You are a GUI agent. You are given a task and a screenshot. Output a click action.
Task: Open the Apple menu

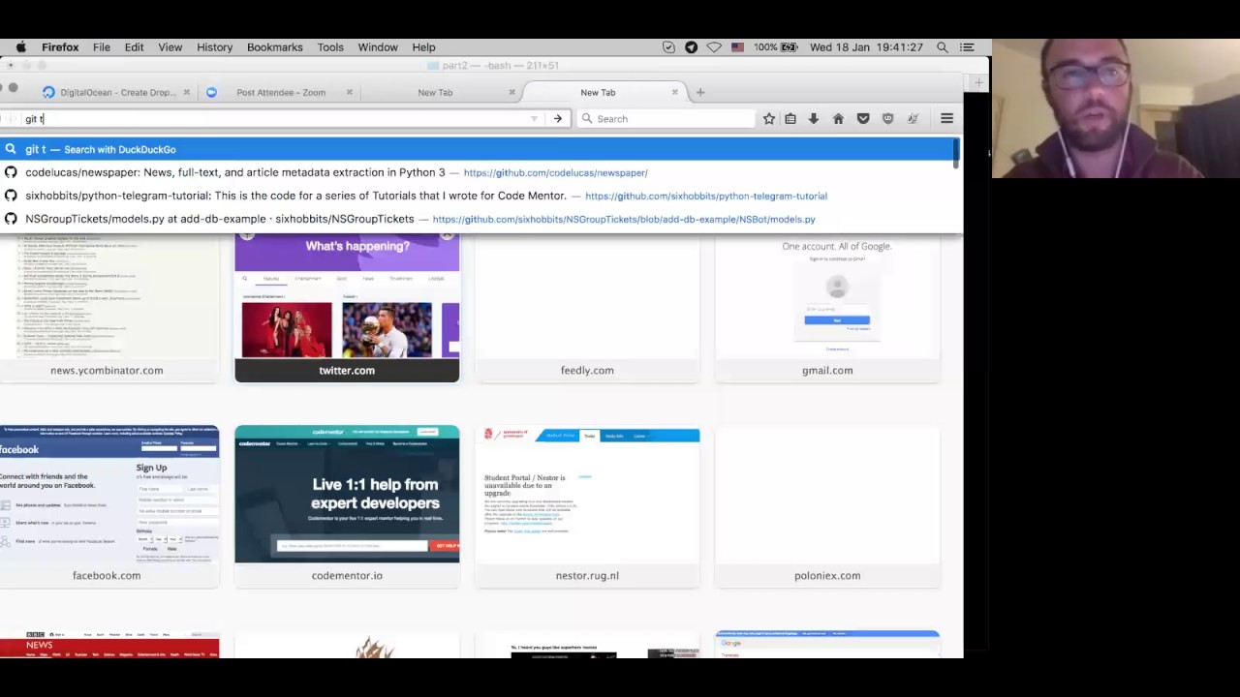(20, 46)
